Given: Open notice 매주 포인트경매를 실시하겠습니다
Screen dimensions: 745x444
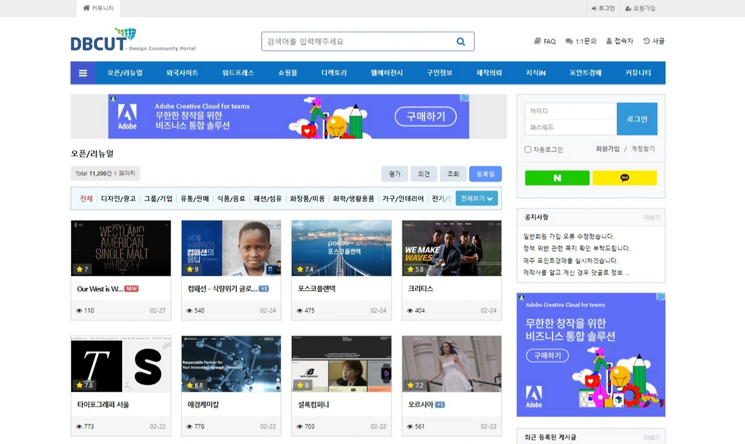Looking at the screenshot, I should (570, 261).
